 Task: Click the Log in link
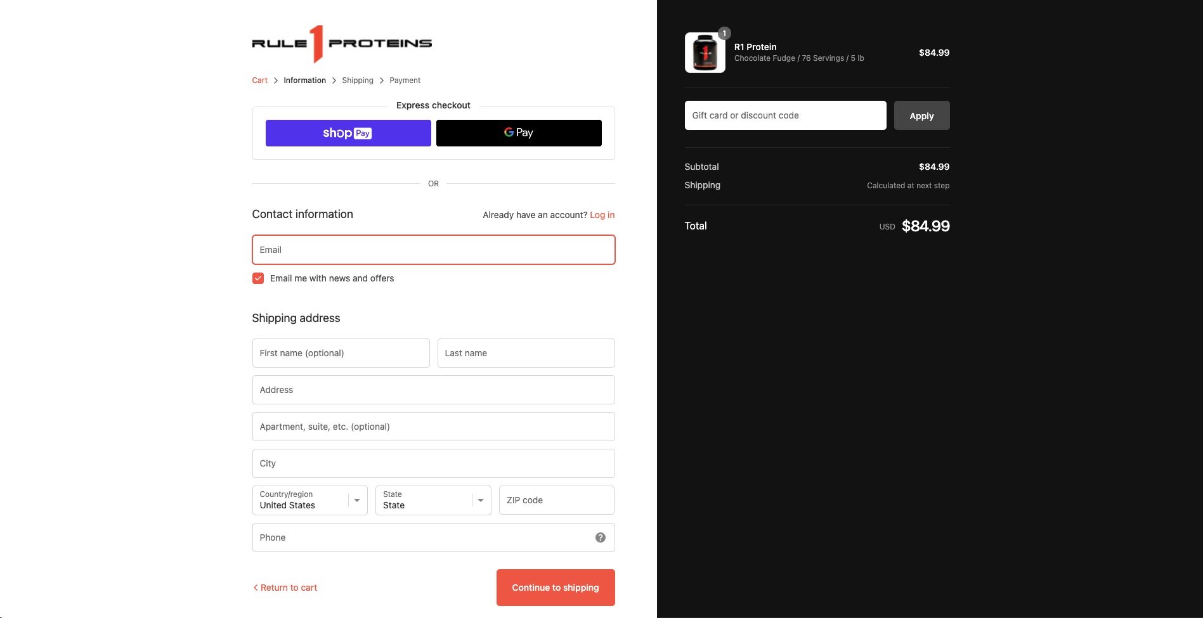602,215
